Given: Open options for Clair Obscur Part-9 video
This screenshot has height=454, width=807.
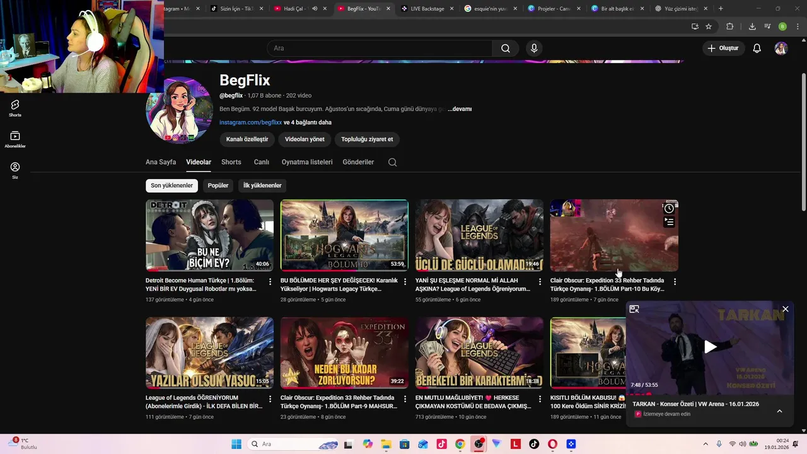Looking at the screenshot, I should coord(405,399).
